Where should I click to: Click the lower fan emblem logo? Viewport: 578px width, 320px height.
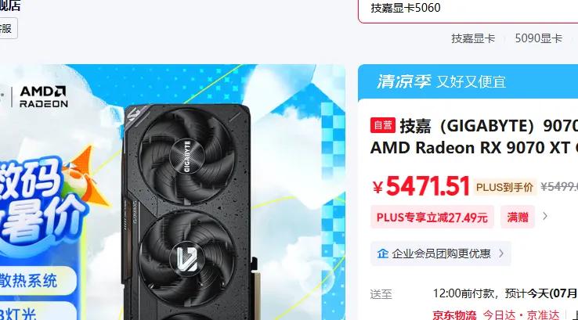[x=187, y=259]
